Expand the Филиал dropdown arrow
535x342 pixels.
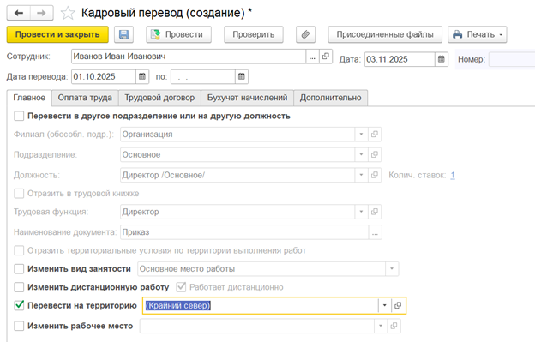361,135
